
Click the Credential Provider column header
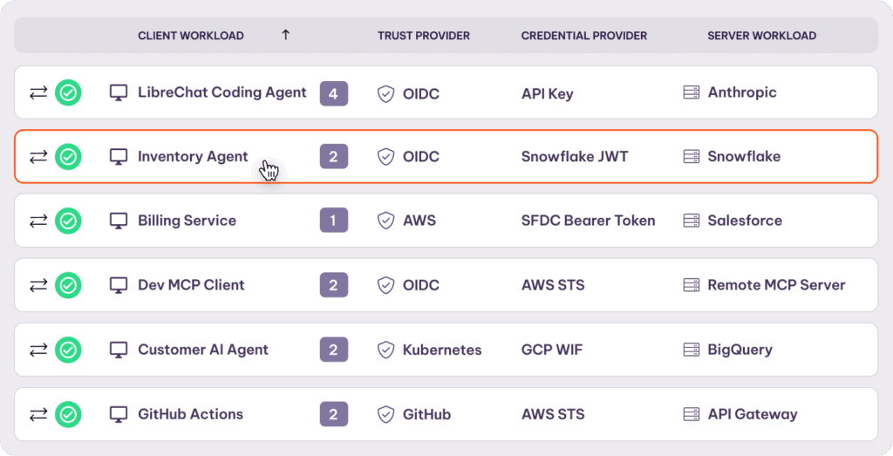583,36
